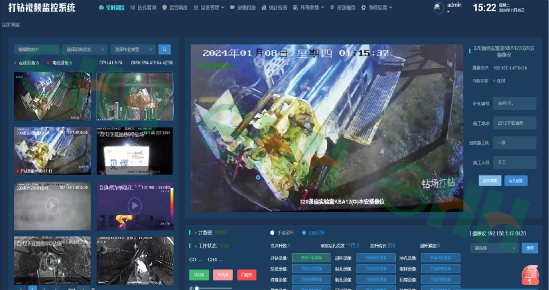
Task: Select the 自动记杆 automatic rod-count radio button
Action: pyautogui.click(x=304, y=232)
